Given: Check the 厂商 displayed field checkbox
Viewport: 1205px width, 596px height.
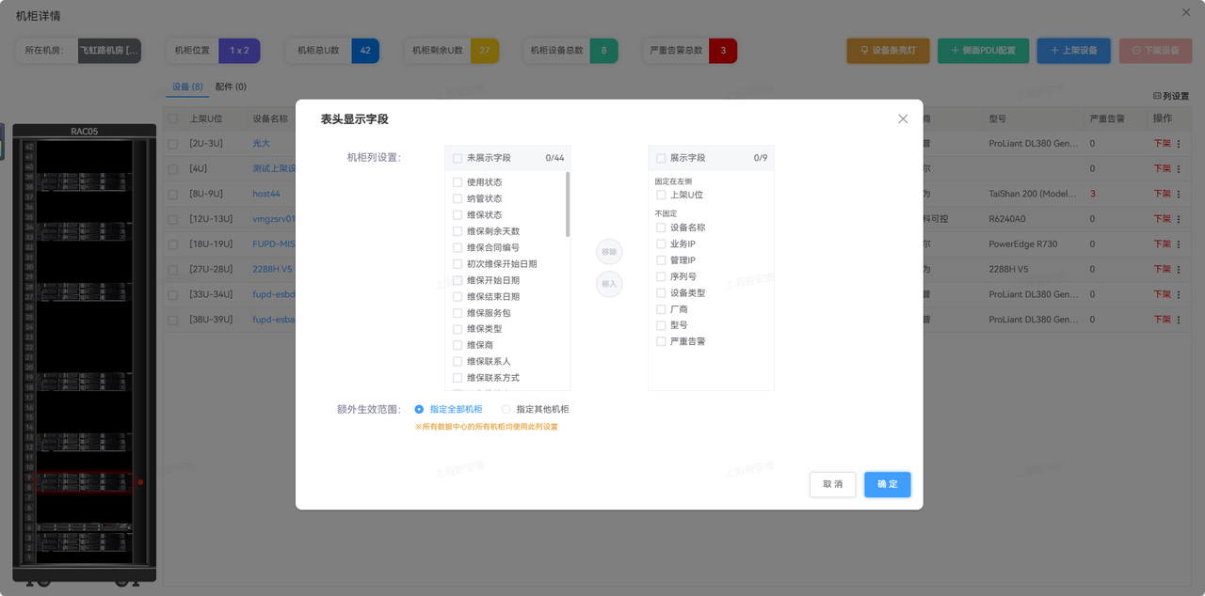Looking at the screenshot, I should [661, 309].
